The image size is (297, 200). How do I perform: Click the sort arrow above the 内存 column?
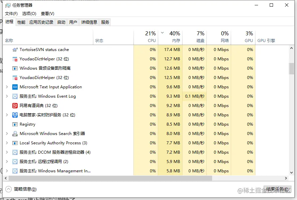(x=162, y=33)
